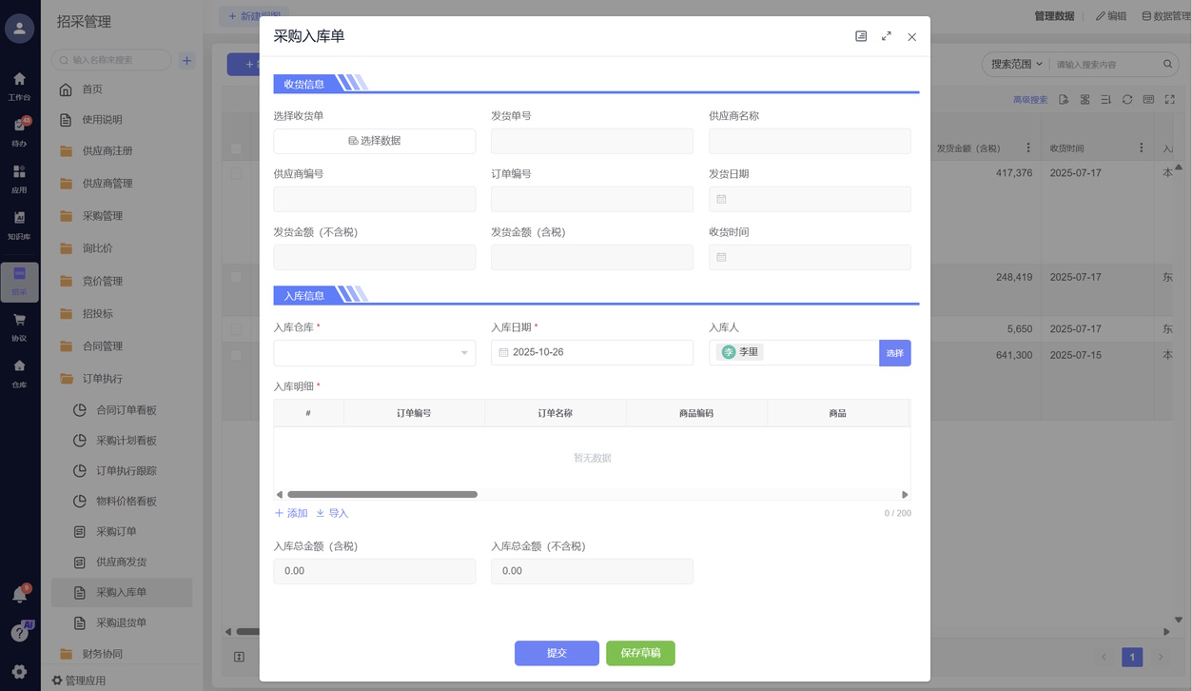Click the 保存草稿 save draft button

(640, 653)
